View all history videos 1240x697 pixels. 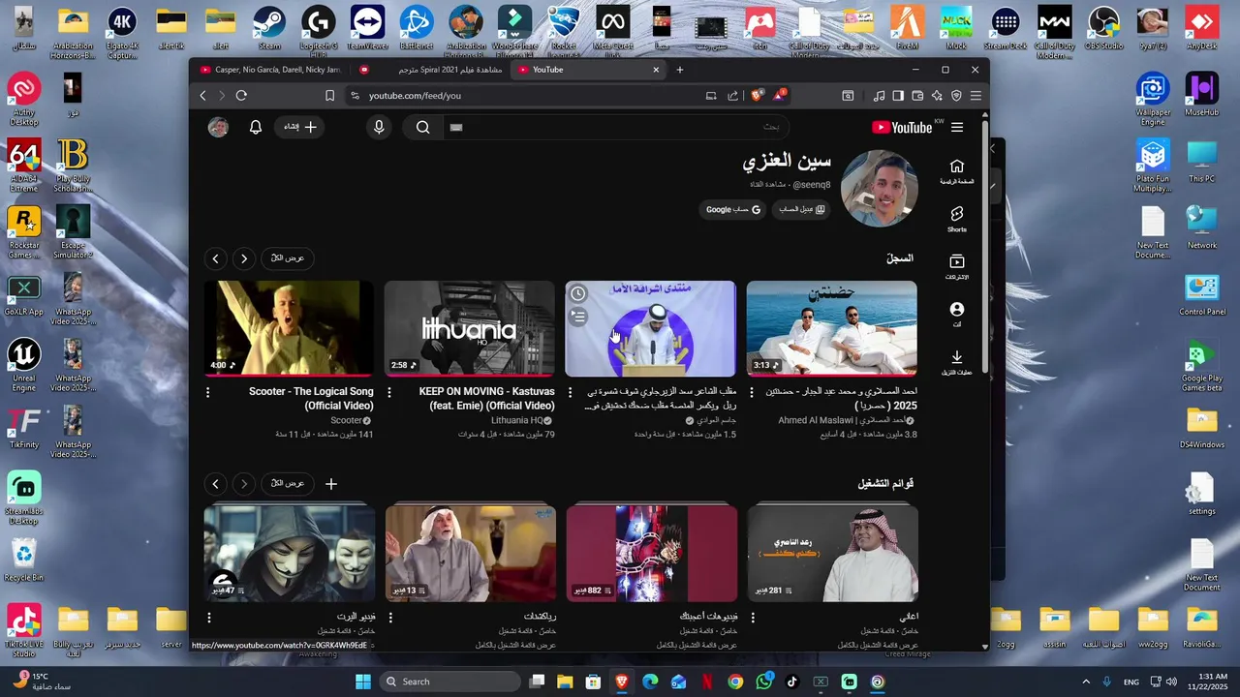[288, 258]
